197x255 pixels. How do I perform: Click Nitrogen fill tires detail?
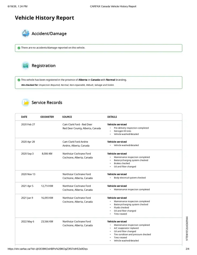(123, 131)
